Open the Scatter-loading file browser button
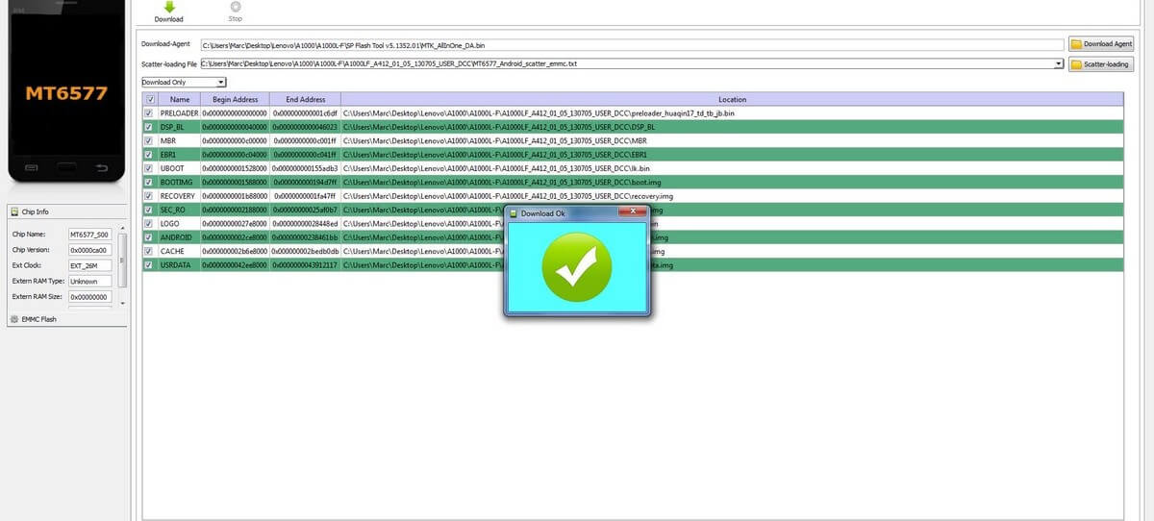Image resolution: width=1154 pixels, height=521 pixels. click(x=1101, y=64)
